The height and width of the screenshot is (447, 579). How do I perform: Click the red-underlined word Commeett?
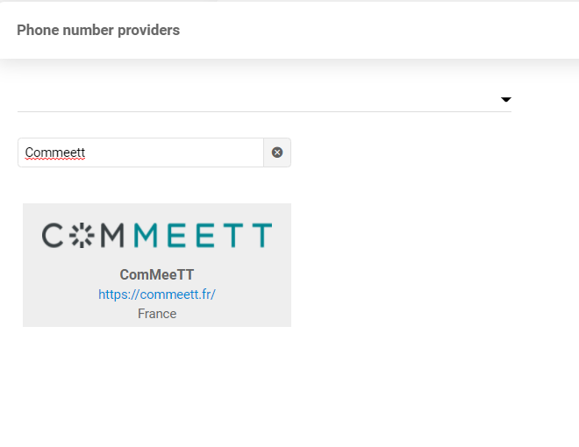click(55, 153)
